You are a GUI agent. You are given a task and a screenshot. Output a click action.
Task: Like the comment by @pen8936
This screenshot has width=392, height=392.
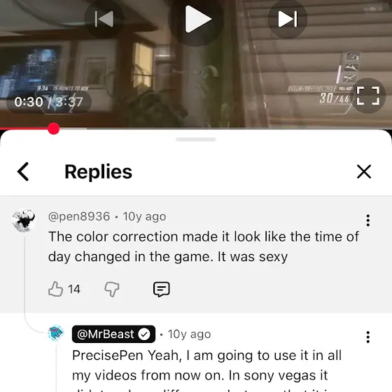pyautogui.click(x=55, y=289)
